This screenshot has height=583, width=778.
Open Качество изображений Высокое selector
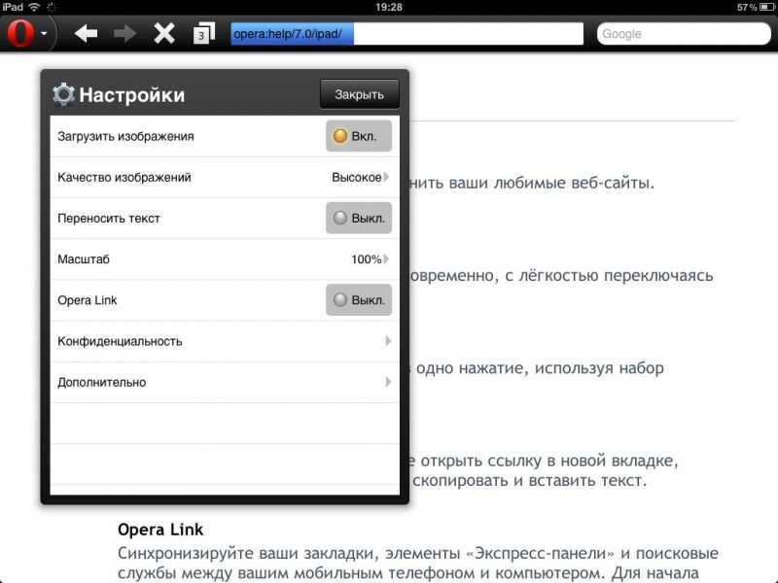(360, 178)
